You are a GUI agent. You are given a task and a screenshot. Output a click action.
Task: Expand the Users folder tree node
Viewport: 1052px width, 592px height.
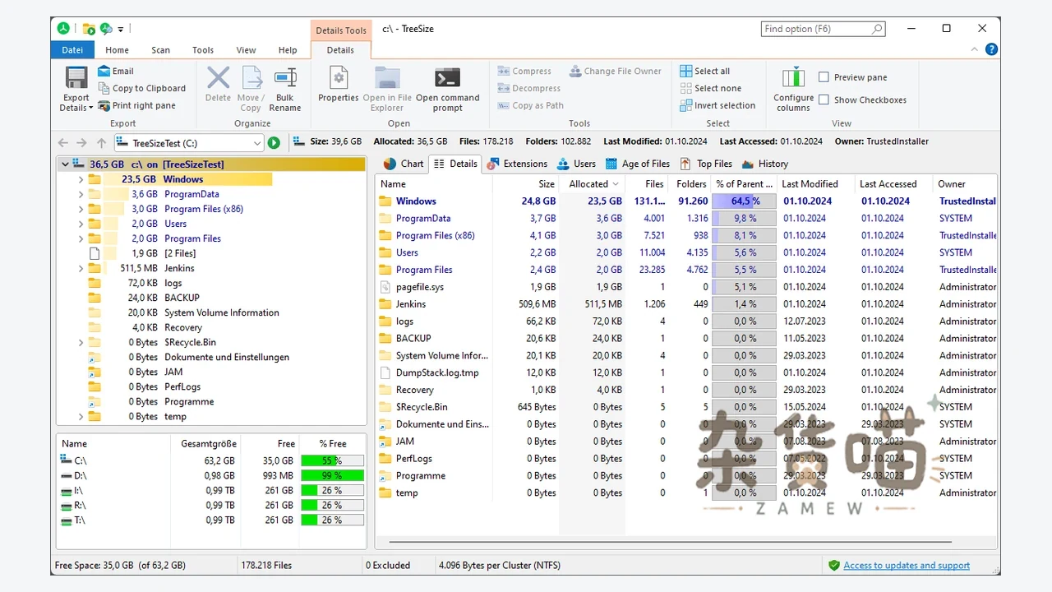tap(81, 224)
